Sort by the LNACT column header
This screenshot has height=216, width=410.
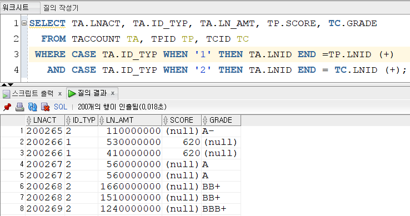[x=45, y=120]
